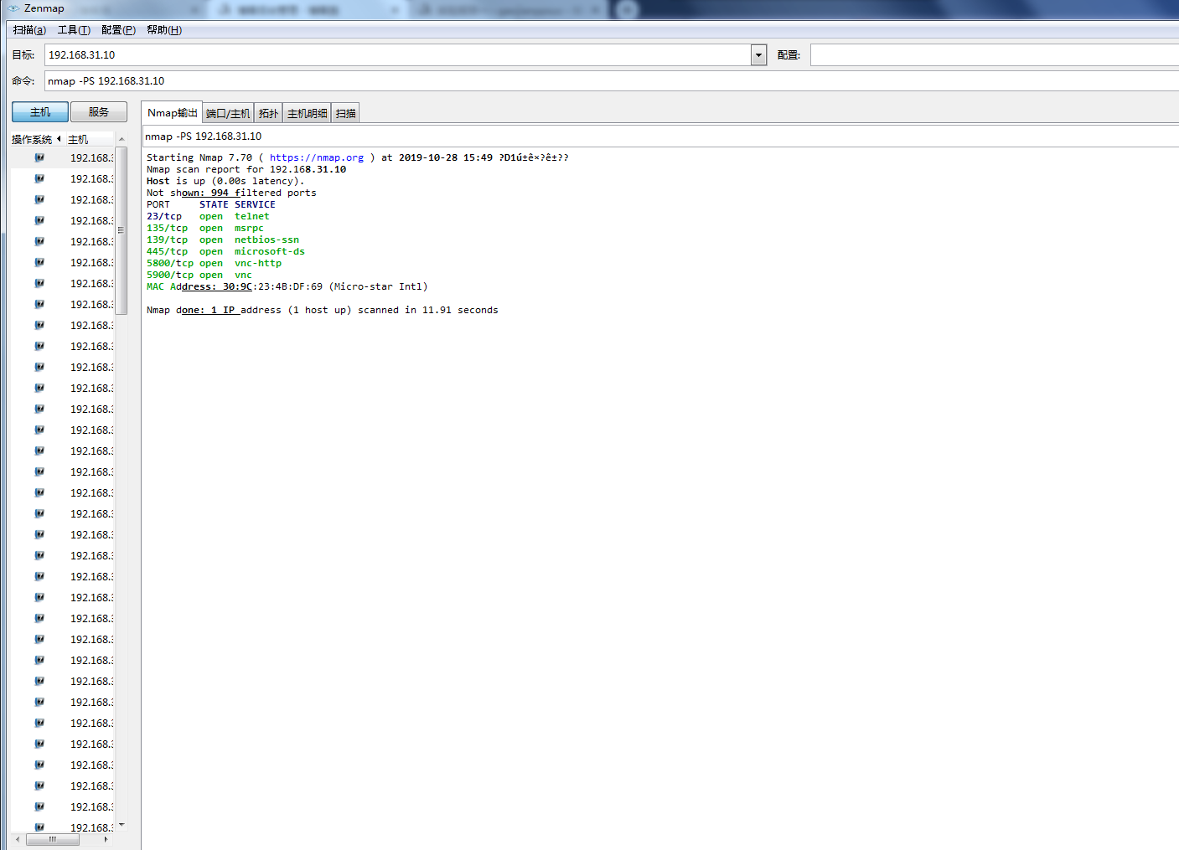Click into the 命令 command field
The image size is (1179, 850).
(612, 81)
